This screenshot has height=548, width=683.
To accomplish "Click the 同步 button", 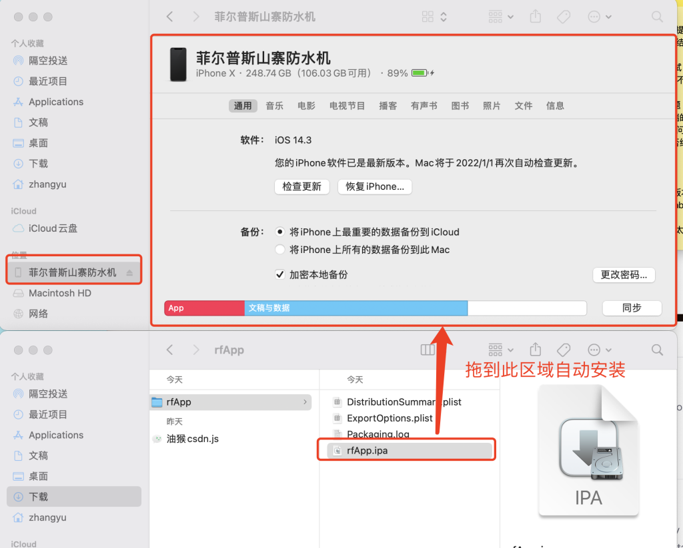I will click(631, 308).
